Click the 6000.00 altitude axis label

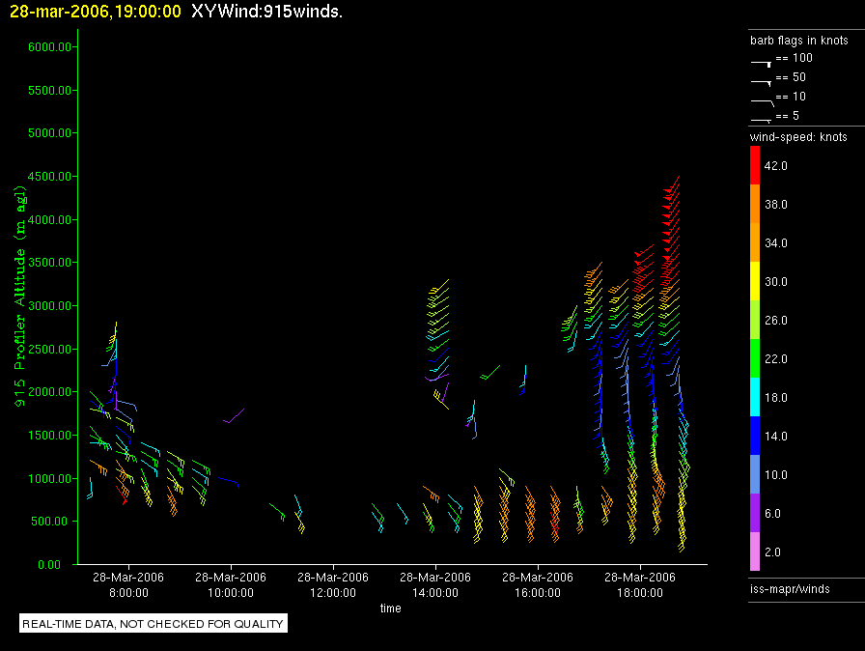coord(49,47)
